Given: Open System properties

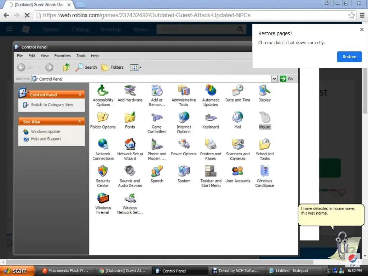Looking at the screenshot, I should [x=184, y=174].
